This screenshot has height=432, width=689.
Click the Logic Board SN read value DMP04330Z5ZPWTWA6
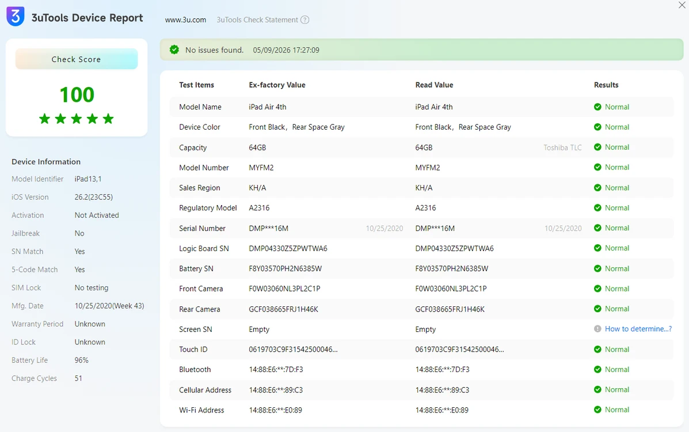click(454, 249)
